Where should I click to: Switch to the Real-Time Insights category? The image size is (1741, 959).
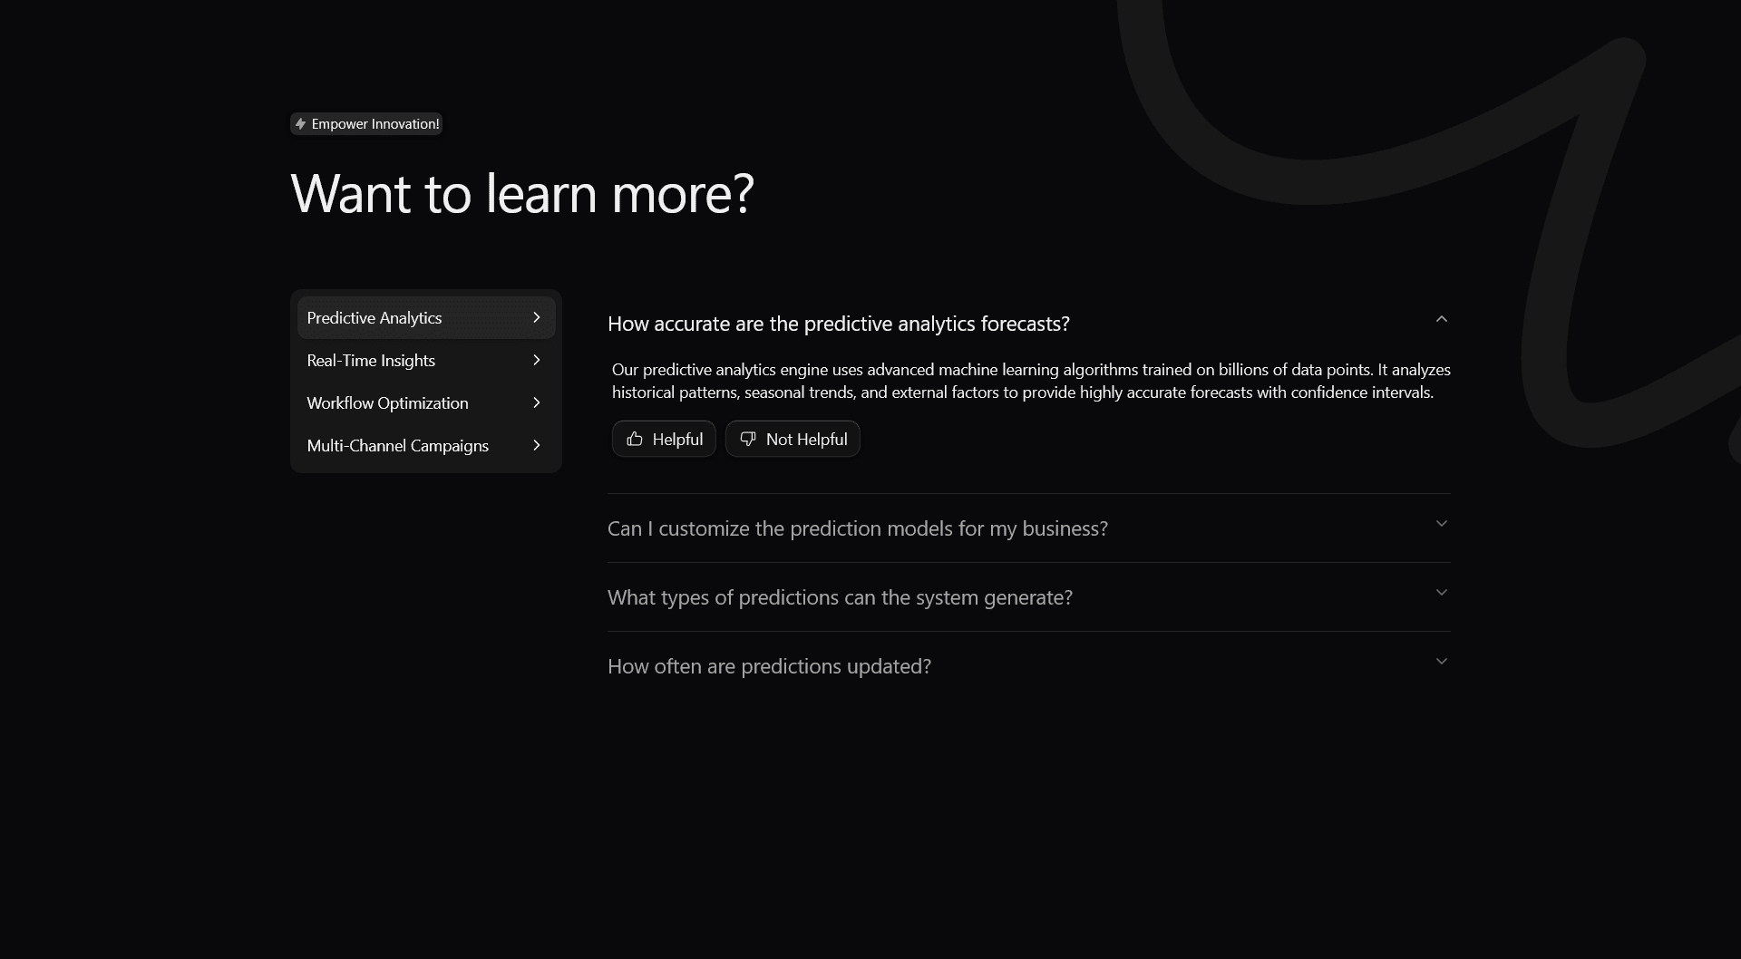point(371,361)
